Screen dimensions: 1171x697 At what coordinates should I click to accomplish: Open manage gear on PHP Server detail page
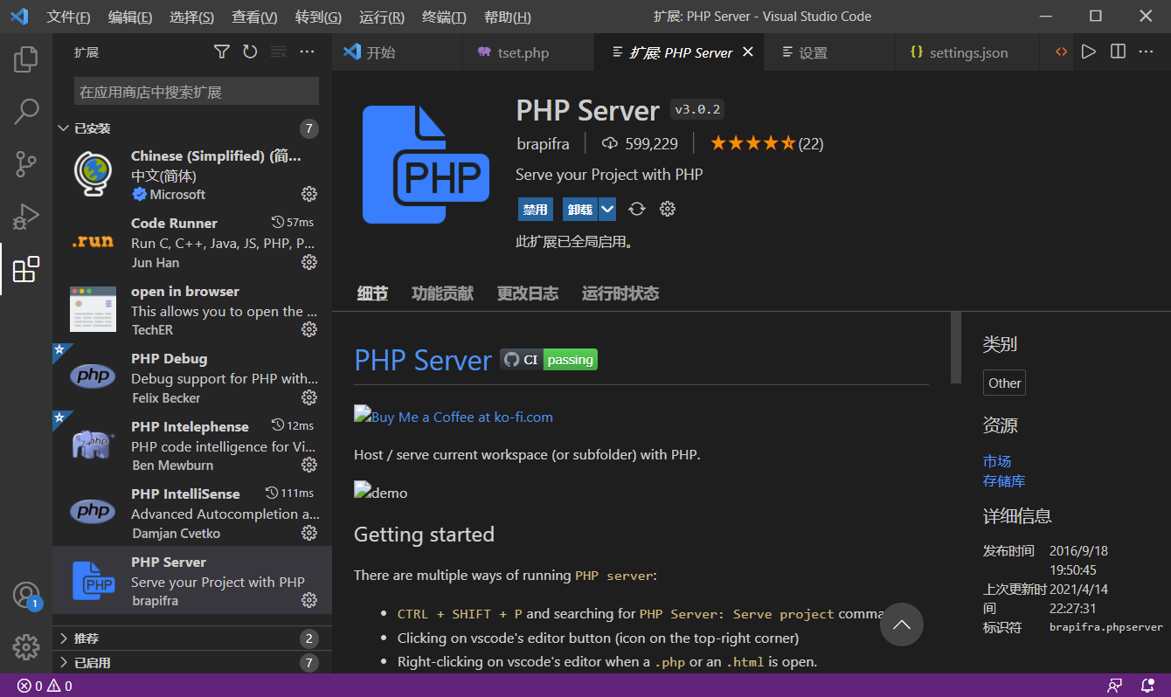(x=668, y=209)
